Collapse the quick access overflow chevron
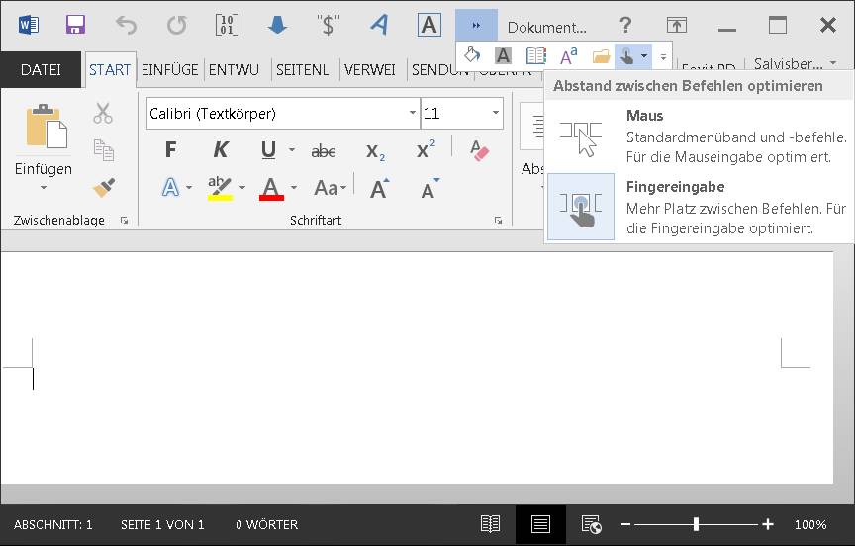The image size is (856, 546). point(476,25)
